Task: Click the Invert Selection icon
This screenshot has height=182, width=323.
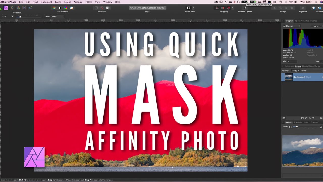Action: pos(108,8)
